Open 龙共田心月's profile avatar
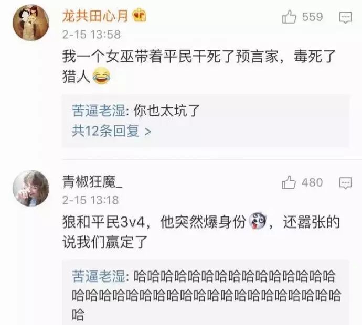This screenshot has height=325, width=362. point(31,23)
